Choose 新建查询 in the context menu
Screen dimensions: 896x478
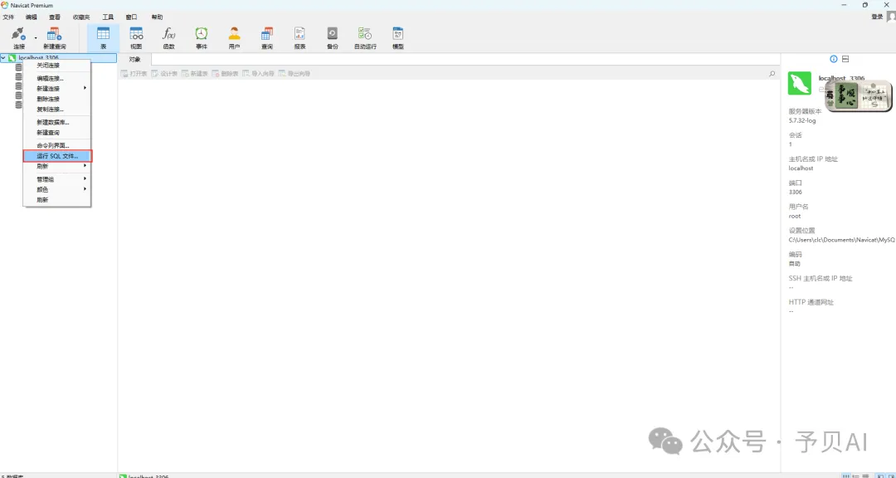(x=56, y=133)
